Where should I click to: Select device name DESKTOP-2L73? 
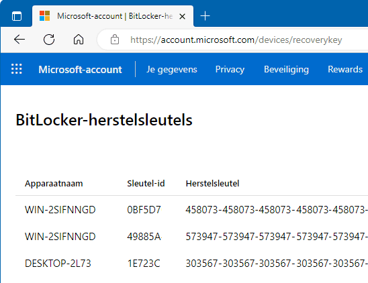[x=58, y=264]
